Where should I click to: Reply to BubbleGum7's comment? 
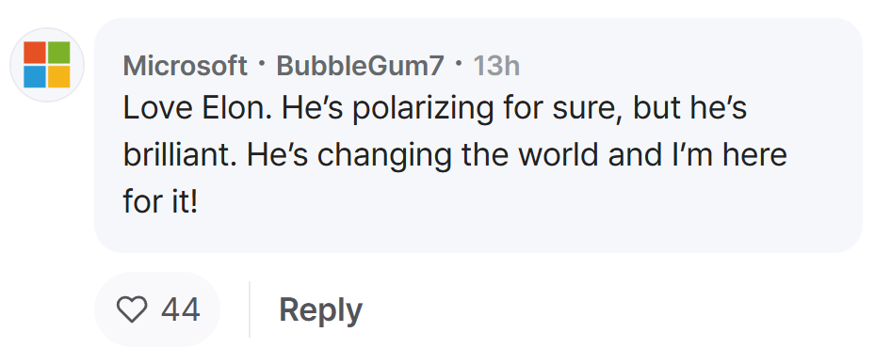click(x=320, y=310)
